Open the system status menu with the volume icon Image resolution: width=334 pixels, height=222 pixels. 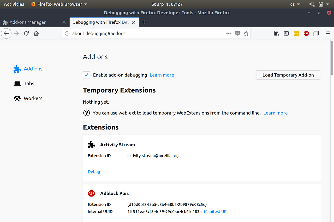pyautogui.click(x=312, y=4)
